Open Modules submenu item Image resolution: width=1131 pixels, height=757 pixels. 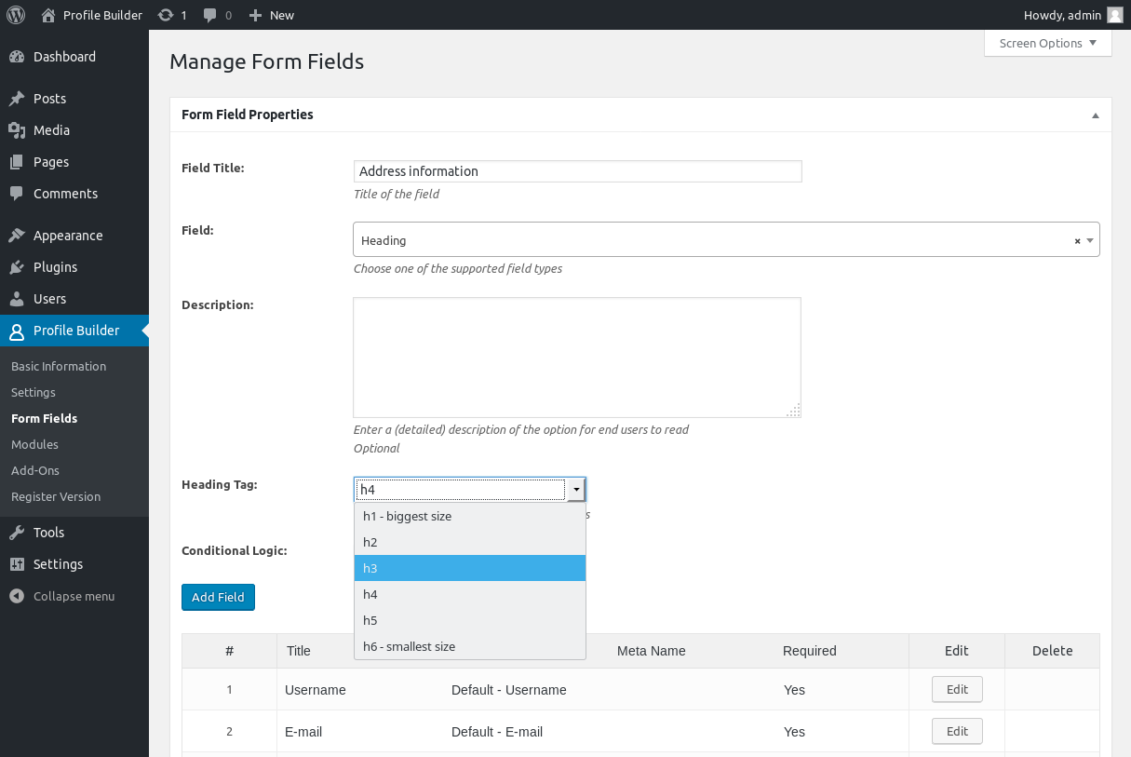coord(34,444)
